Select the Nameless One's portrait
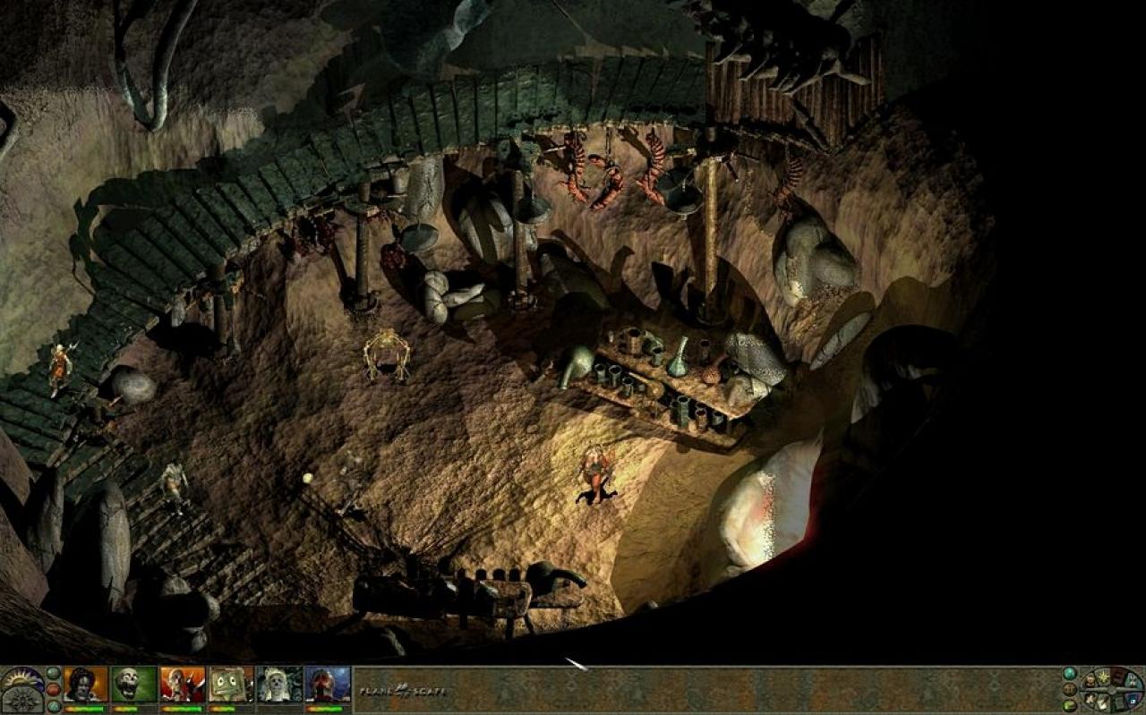Image resolution: width=1146 pixels, height=715 pixels. (86, 685)
